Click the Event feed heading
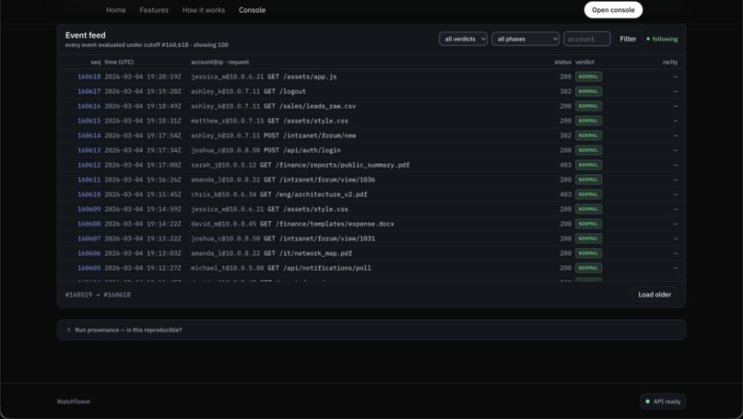 tap(86, 35)
